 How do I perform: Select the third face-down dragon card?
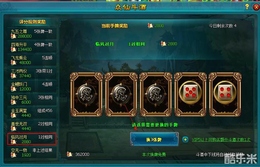coord(156,94)
